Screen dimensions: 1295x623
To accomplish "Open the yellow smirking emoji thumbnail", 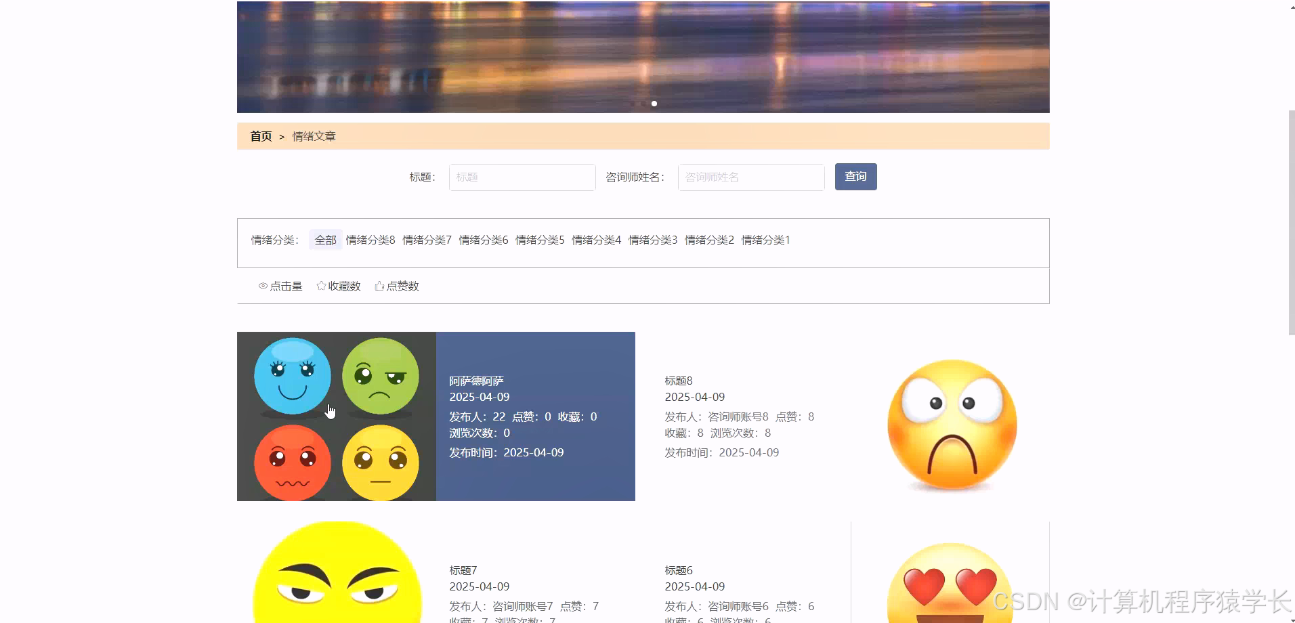I will coord(337,572).
